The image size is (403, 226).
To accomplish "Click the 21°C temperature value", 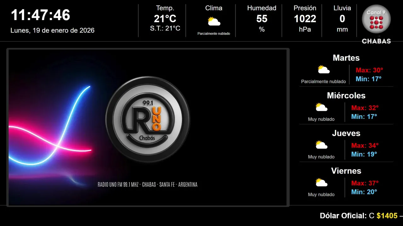I will [165, 19].
